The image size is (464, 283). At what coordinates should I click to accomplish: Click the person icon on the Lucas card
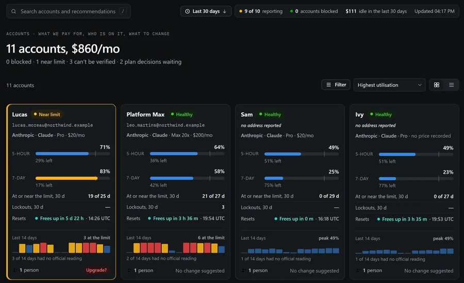pos(15,270)
